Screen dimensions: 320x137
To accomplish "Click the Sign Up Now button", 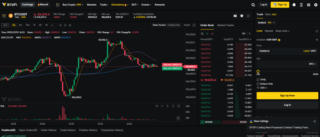I will (287, 96).
